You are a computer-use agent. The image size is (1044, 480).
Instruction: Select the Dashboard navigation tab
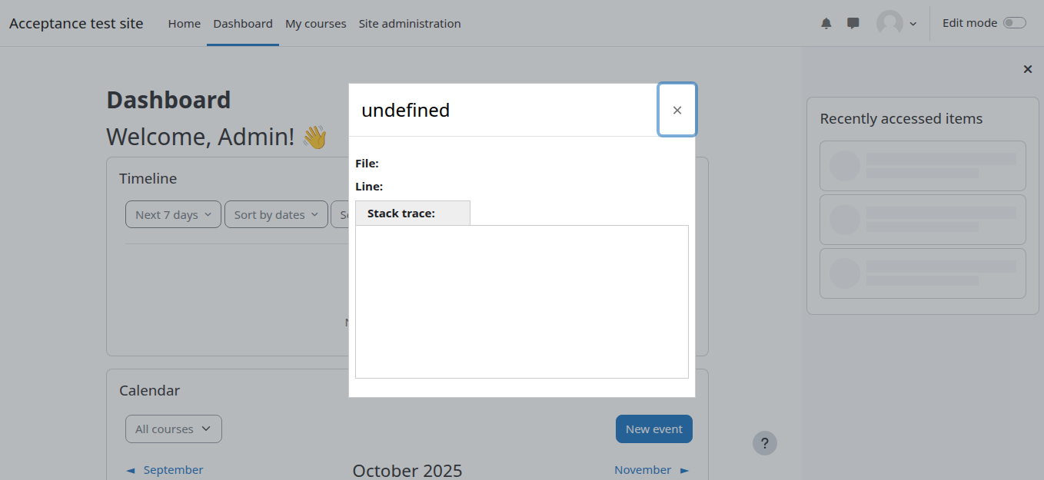coord(243,24)
